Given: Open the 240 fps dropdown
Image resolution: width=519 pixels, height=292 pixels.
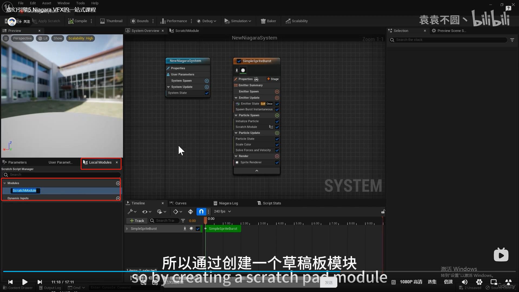Looking at the screenshot, I should [x=222, y=212].
